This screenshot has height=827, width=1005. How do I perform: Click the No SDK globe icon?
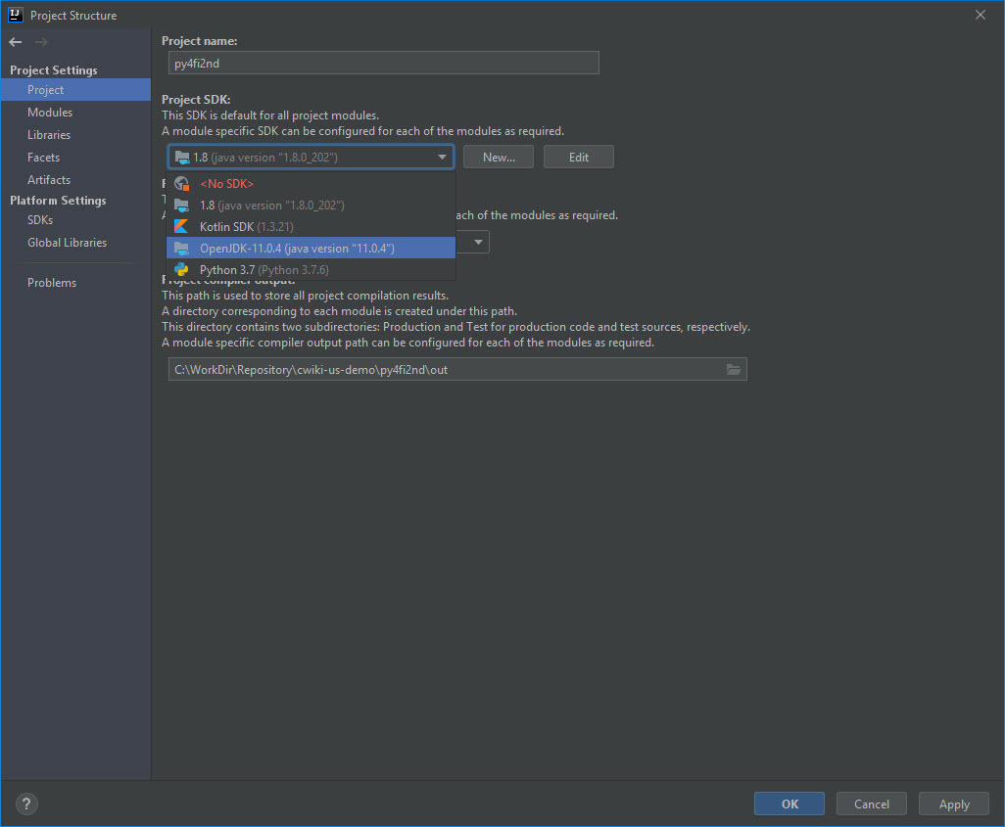point(182,184)
